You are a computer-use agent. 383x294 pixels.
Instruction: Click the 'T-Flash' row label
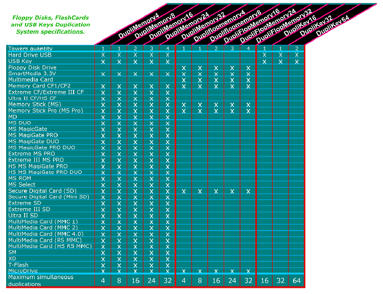18,265
